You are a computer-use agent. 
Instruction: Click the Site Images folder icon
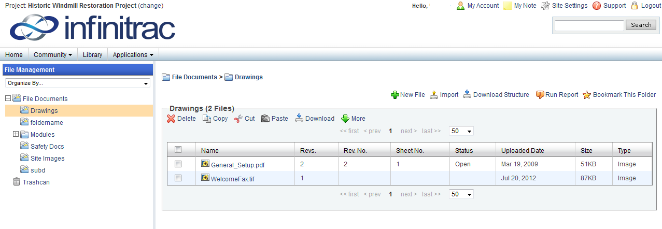tap(24, 158)
